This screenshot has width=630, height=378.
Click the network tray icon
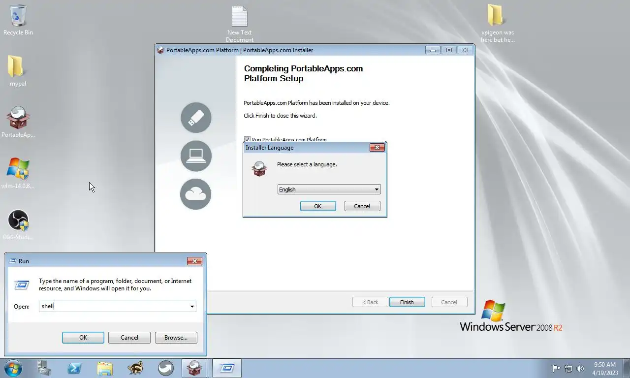coord(568,368)
